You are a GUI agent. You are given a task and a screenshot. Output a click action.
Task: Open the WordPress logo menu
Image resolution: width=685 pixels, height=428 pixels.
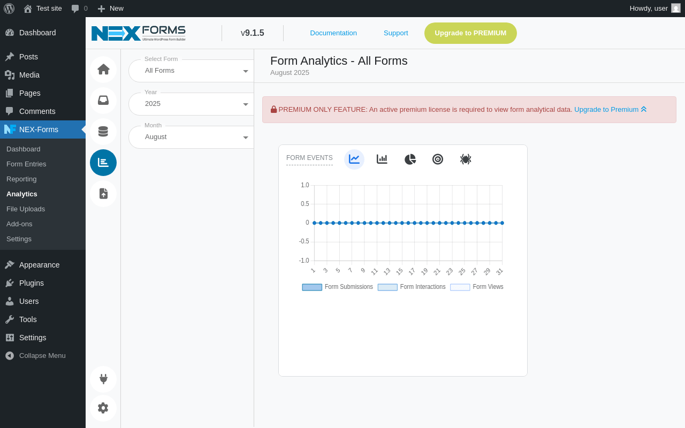[9, 9]
